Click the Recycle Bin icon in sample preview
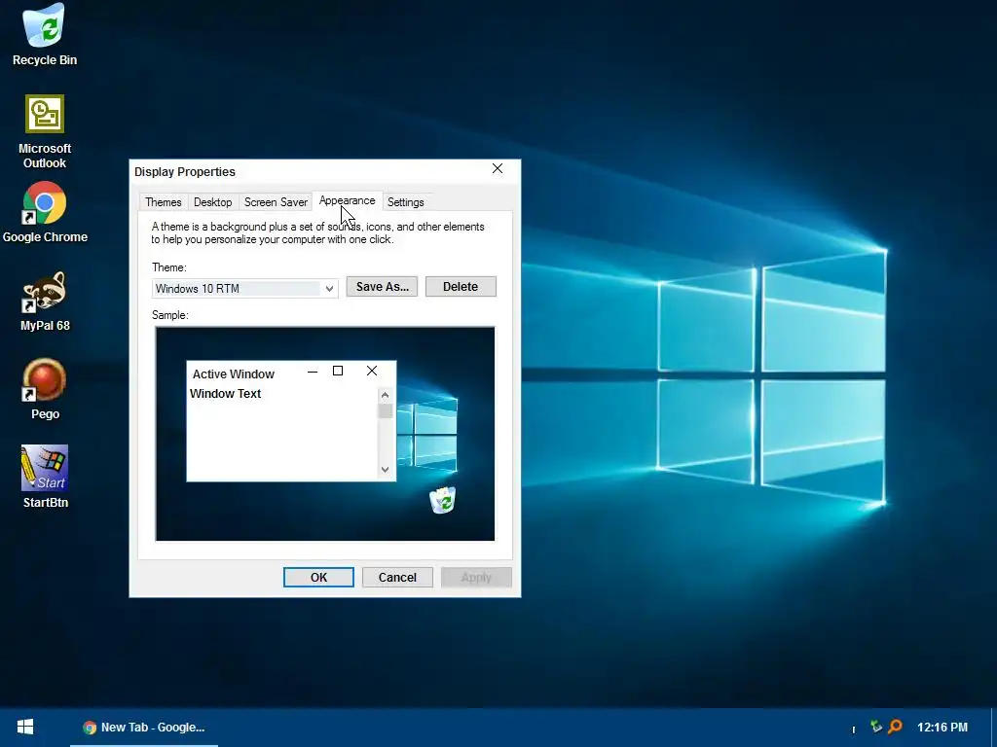The width and height of the screenshot is (997, 747). (x=443, y=500)
